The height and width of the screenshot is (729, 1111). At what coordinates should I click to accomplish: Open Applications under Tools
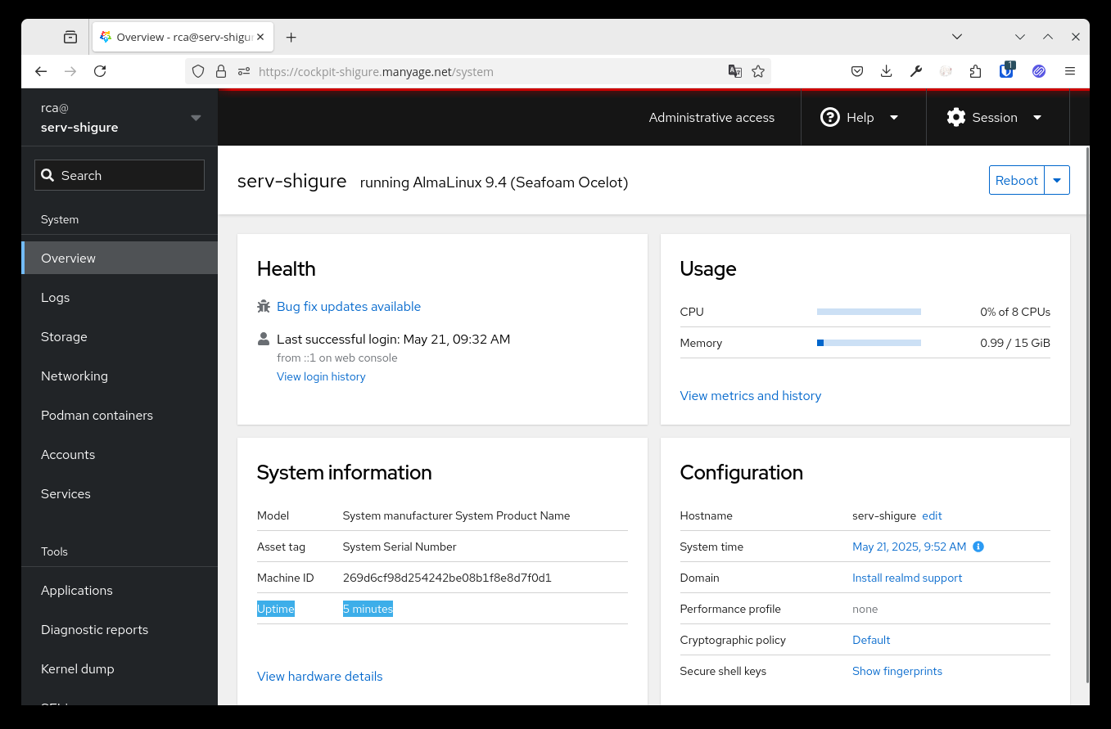click(x=120, y=590)
